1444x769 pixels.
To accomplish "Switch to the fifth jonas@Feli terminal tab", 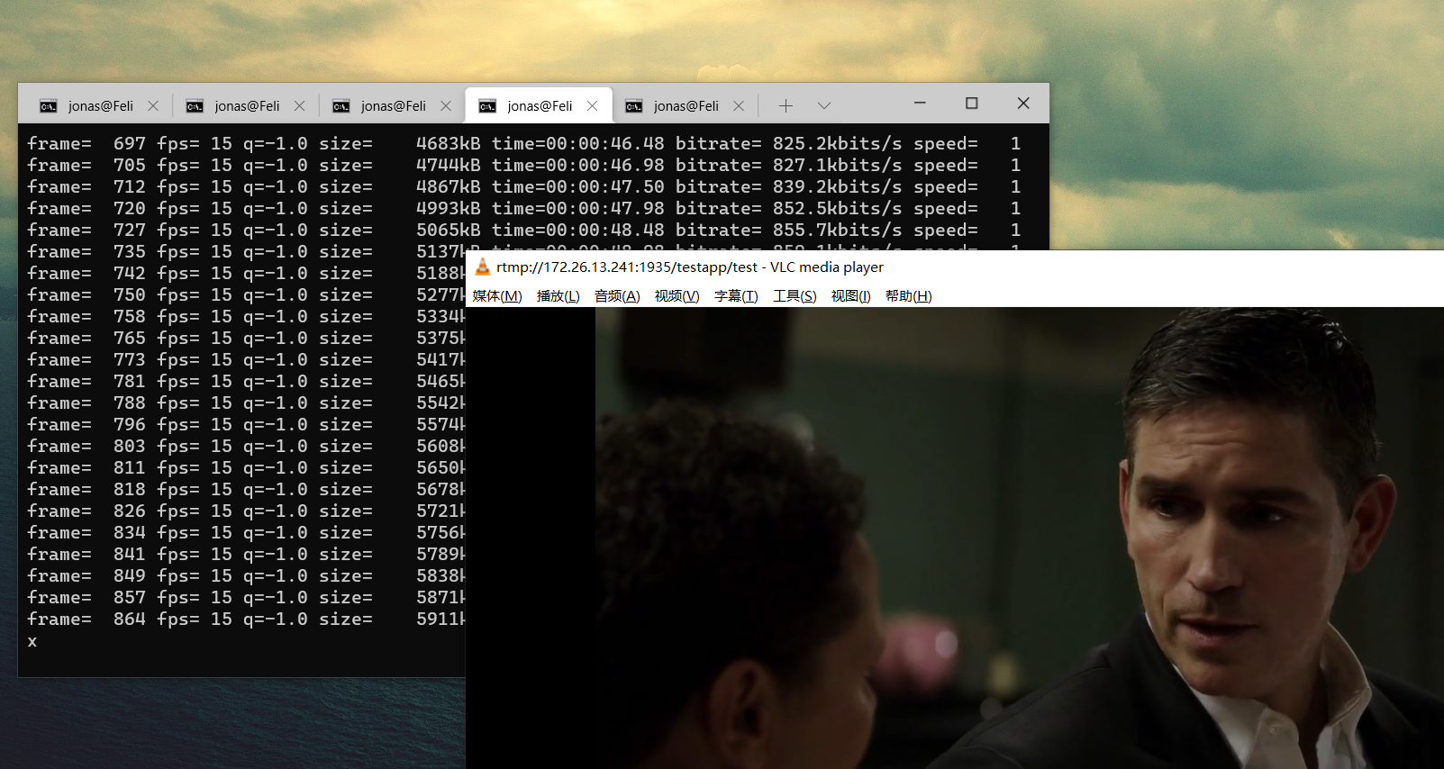I will (x=684, y=106).
